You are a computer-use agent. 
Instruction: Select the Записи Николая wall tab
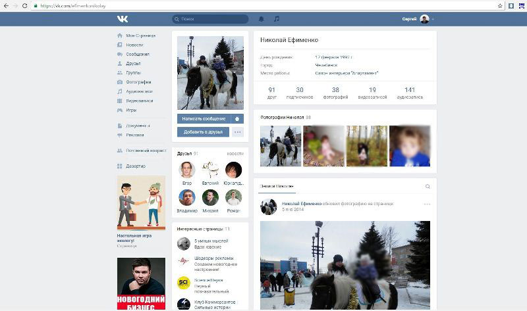click(x=277, y=187)
